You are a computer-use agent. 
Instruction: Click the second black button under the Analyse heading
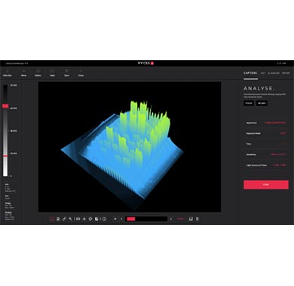pos(262,103)
